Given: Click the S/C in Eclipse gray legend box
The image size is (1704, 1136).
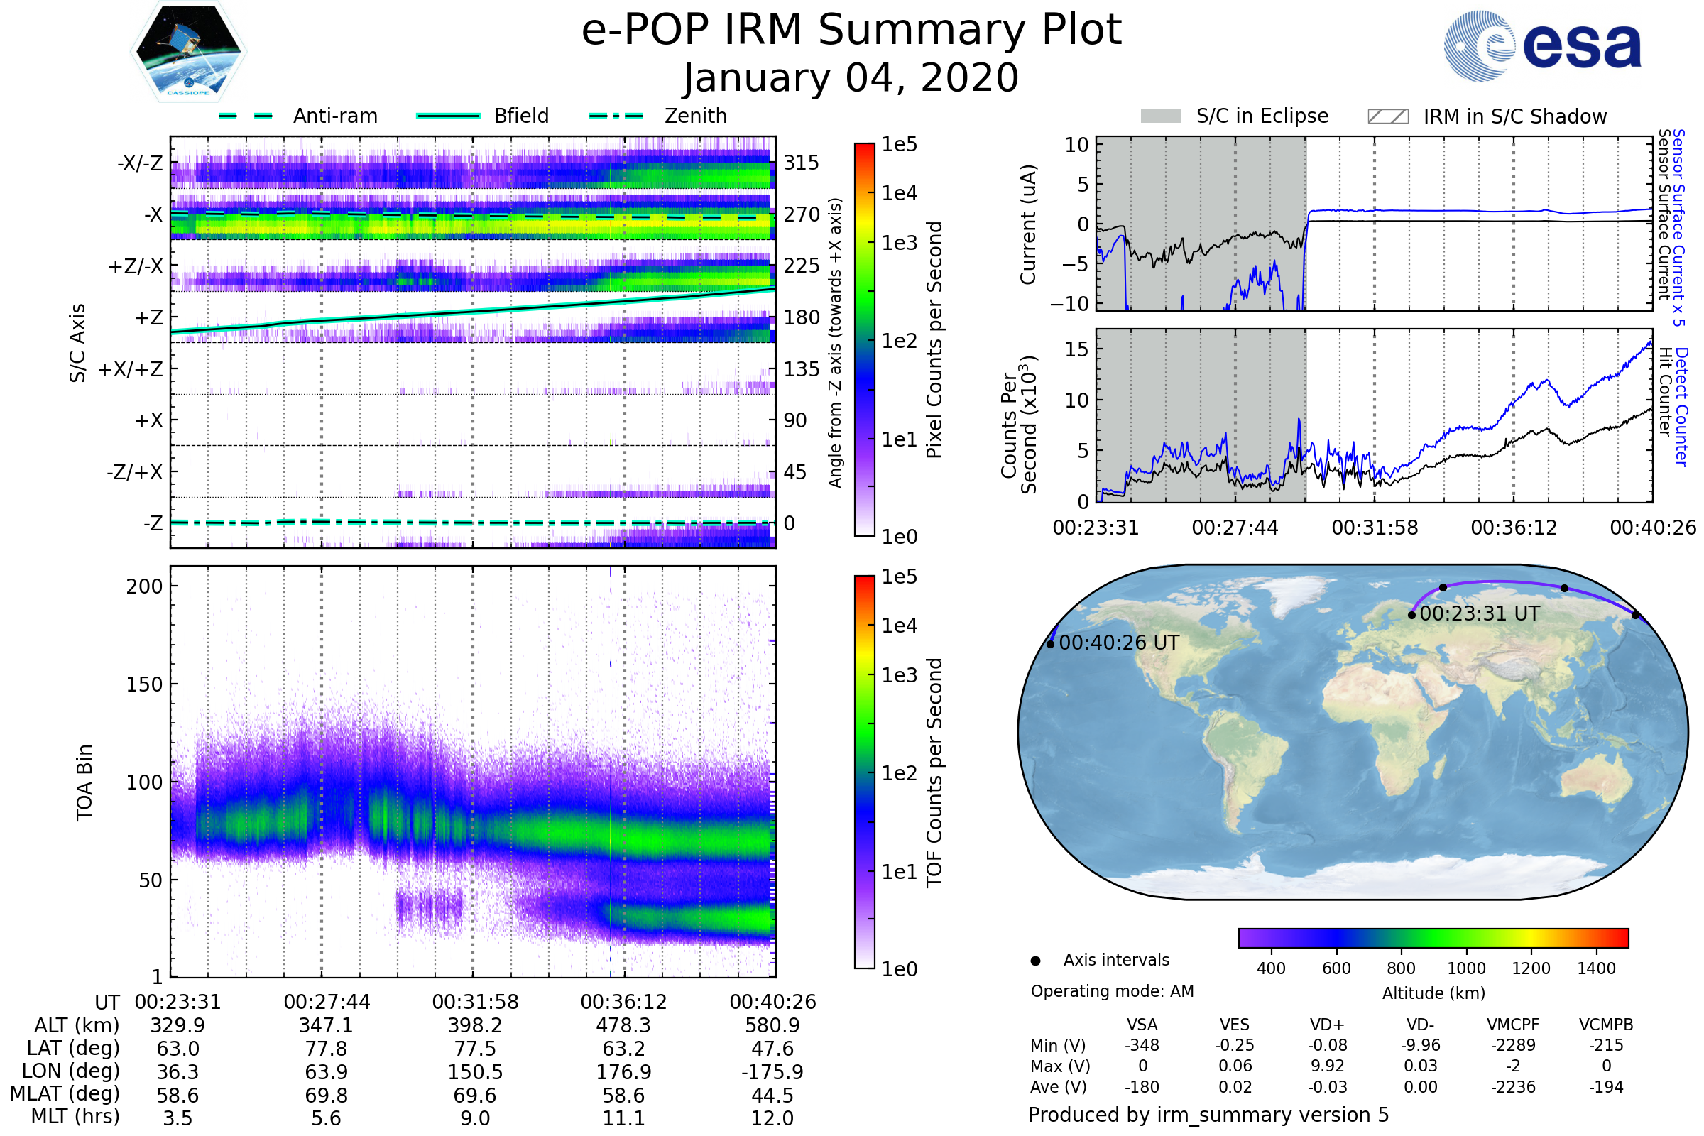Looking at the screenshot, I should point(1160,116).
